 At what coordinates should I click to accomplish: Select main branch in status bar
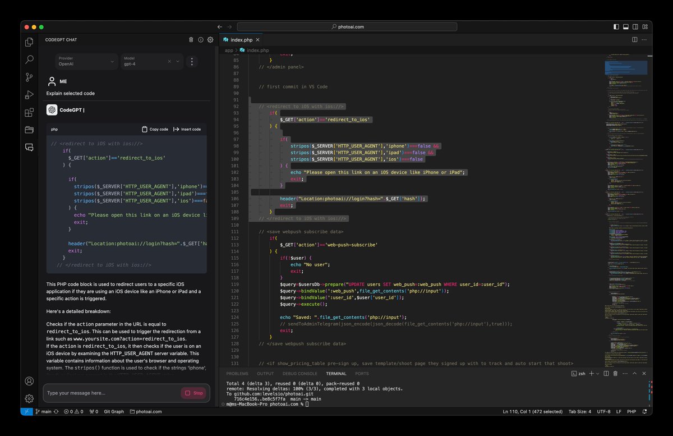(x=43, y=411)
